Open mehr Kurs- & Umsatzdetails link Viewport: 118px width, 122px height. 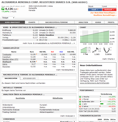pyautogui.click(x=49, y=43)
